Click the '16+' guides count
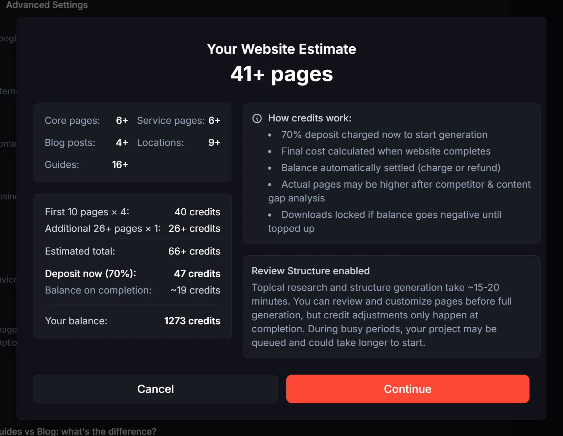Viewport: 563px width, 436px height. [x=120, y=165]
